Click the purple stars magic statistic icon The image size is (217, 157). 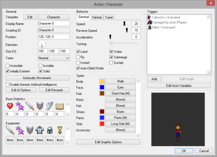click(20, 106)
